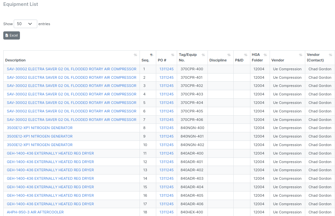Image resolution: width=335 pixels, height=216 pixels.
Task: Click Chad Gordon contact in row 12
Action: [320, 162]
